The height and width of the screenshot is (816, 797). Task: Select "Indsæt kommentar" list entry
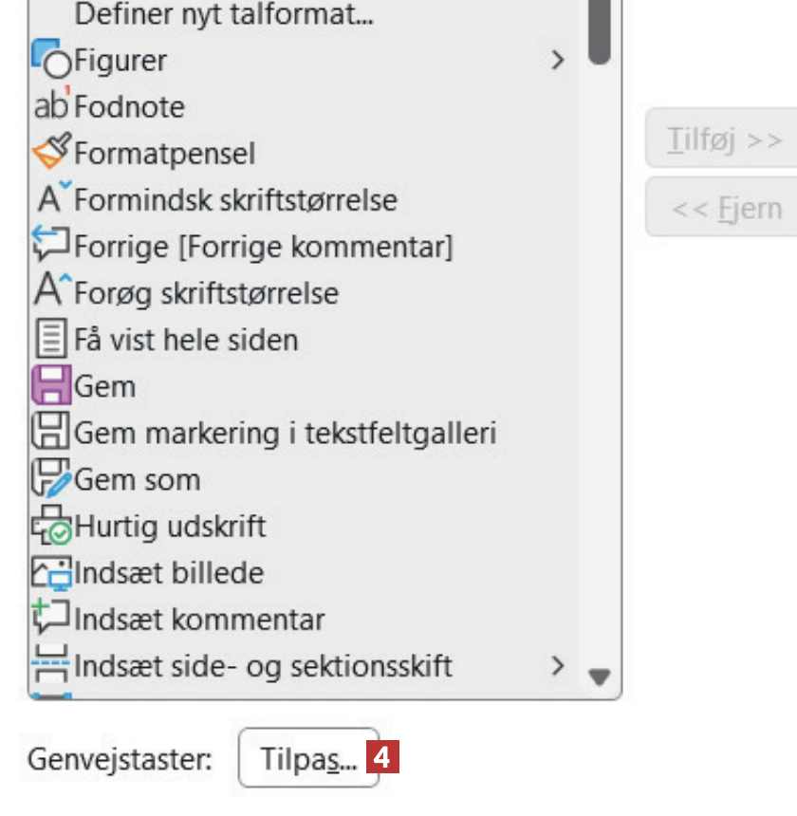(199, 620)
